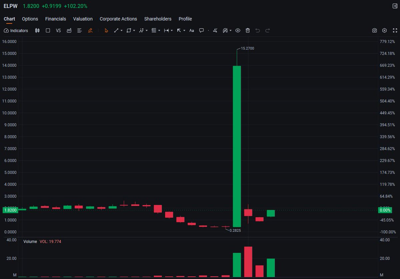
Task: Open chart settings via the gear icon
Action: click(384, 30)
